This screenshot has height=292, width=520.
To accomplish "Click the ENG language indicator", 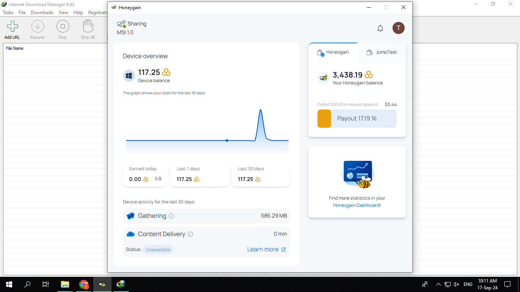I will tap(468, 284).
